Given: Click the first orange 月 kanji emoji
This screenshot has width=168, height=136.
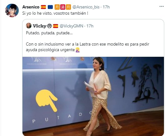Looking at the screenshot, I should click(x=57, y=7).
